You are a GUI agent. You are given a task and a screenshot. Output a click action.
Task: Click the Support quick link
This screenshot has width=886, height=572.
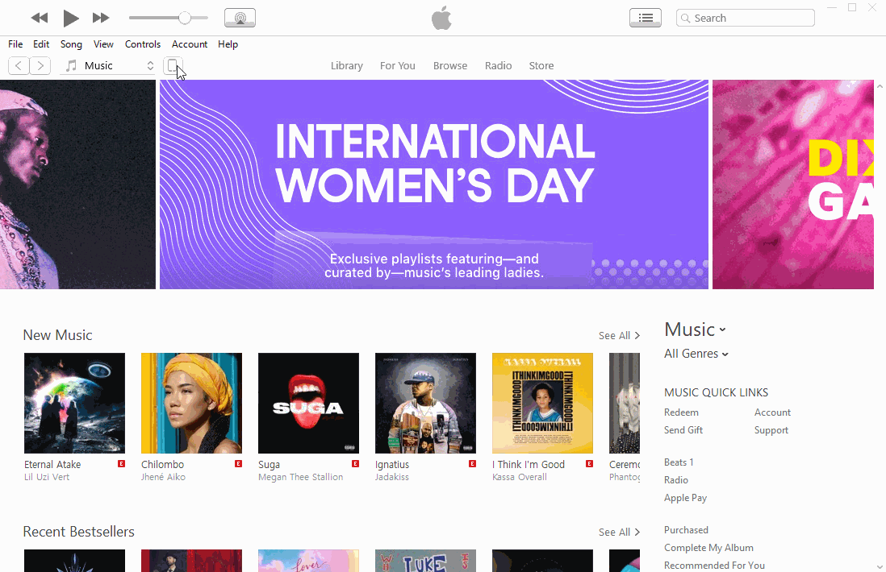click(x=771, y=430)
